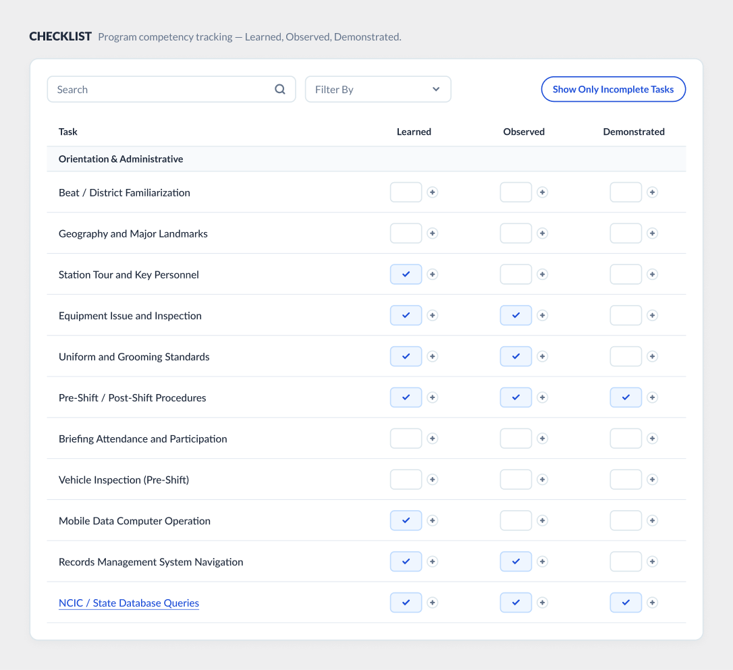
Task: Open the Filter By dropdown
Action: 378,89
